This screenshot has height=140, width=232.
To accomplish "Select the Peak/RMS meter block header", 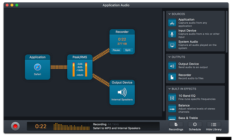I will (x=80, y=57).
